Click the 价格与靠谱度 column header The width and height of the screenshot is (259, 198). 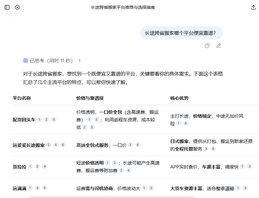90,98
